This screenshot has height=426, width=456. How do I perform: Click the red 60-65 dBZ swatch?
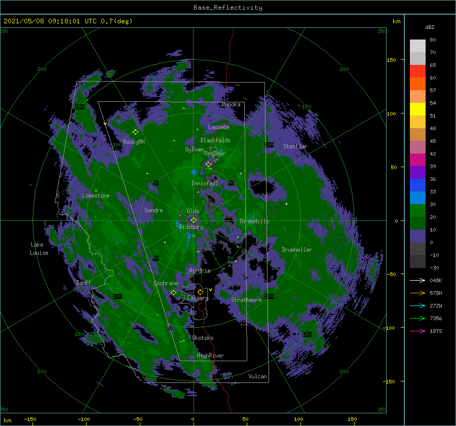coord(417,71)
